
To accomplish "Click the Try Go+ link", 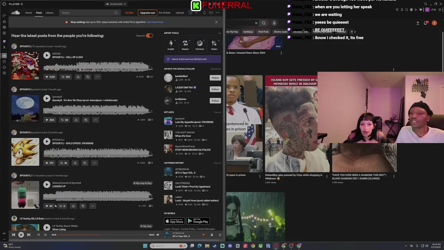I will pyautogui.click(x=129, y=13).
